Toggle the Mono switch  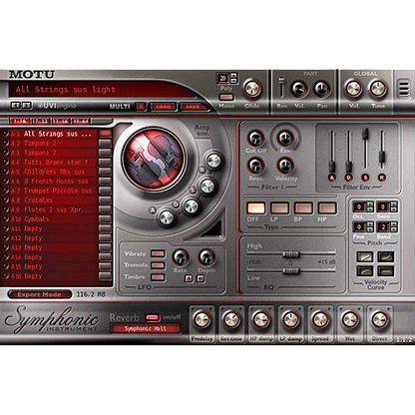tap(226, 97)
